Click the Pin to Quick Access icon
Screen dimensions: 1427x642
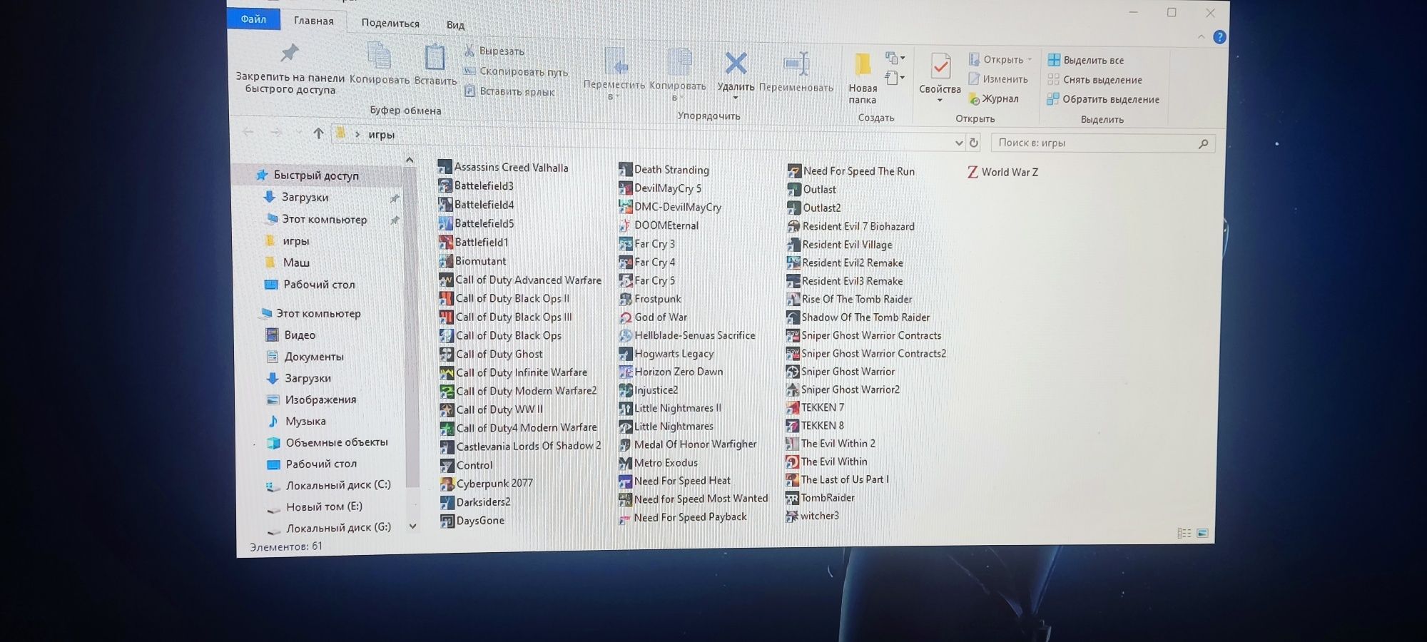coord(289,53)
